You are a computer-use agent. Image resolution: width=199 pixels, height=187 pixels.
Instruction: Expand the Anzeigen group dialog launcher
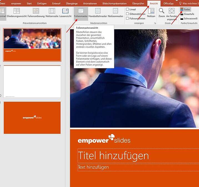click(x=155, y=23)
